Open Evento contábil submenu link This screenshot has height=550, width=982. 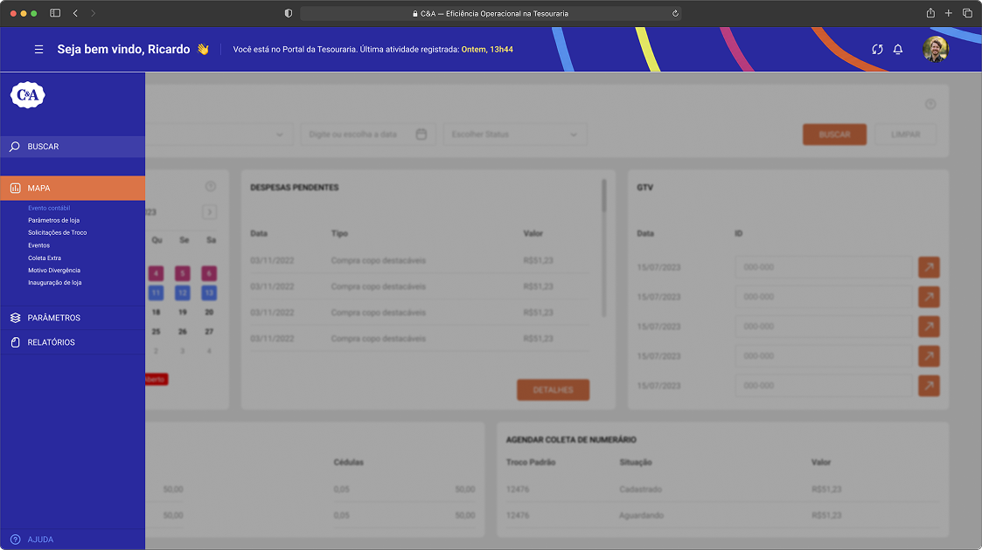click(49, 208)
